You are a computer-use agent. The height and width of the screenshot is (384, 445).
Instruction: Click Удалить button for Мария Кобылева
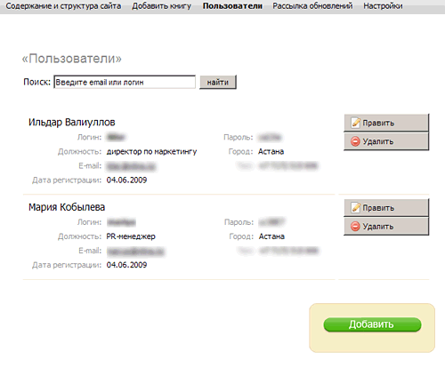386,227
